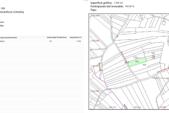Click the Intensidad Productiva column header
The image size is (169, 113).
[57, 37]
